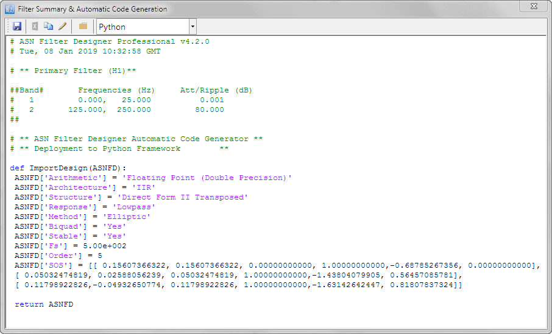Click the 'Elliptic' method value
This screenshot has height=334, width=552.
click(127, 217)
